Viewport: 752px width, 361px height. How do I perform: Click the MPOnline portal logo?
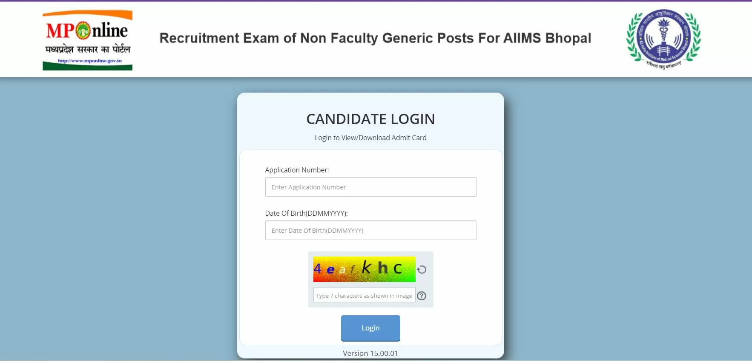click(87, 40)
